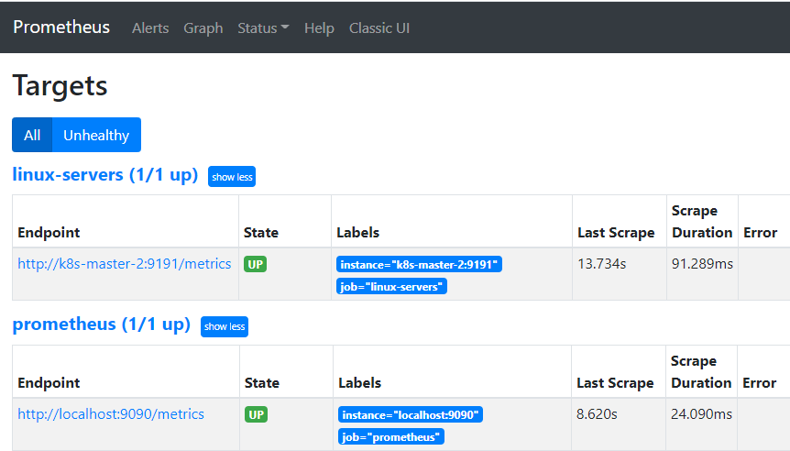Click Scrape Duration header in linux-servers table
Image resolution: width=790 pixels, height=451 pixels.
tap(702, 222)
